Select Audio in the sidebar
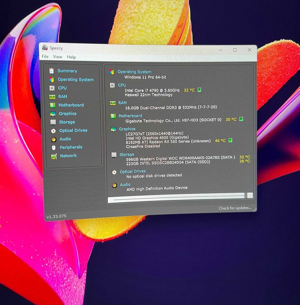The height and width of the screenshot is (305, 300). coord(65,139)
